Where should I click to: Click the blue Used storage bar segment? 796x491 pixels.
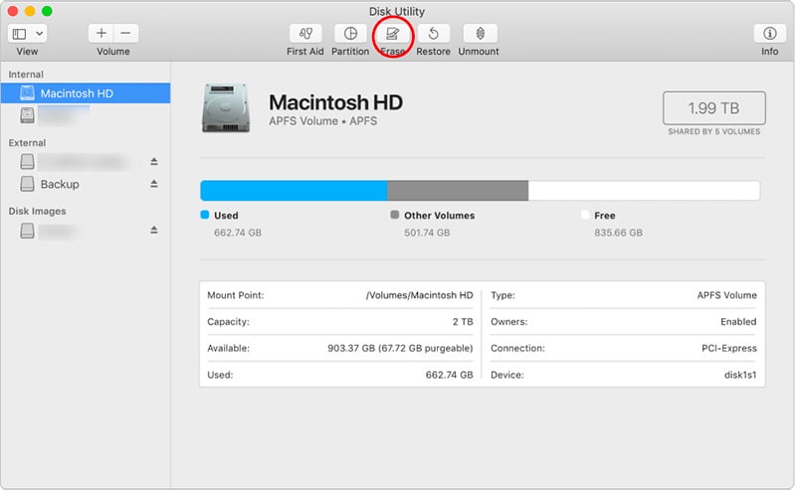[x=294, y=191]
